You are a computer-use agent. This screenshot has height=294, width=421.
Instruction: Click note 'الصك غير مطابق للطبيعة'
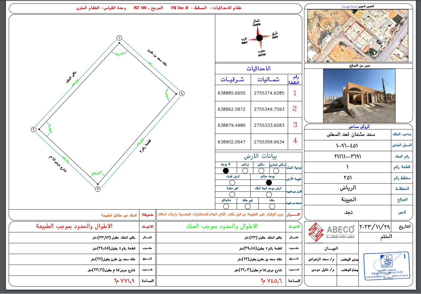[119, 215]
